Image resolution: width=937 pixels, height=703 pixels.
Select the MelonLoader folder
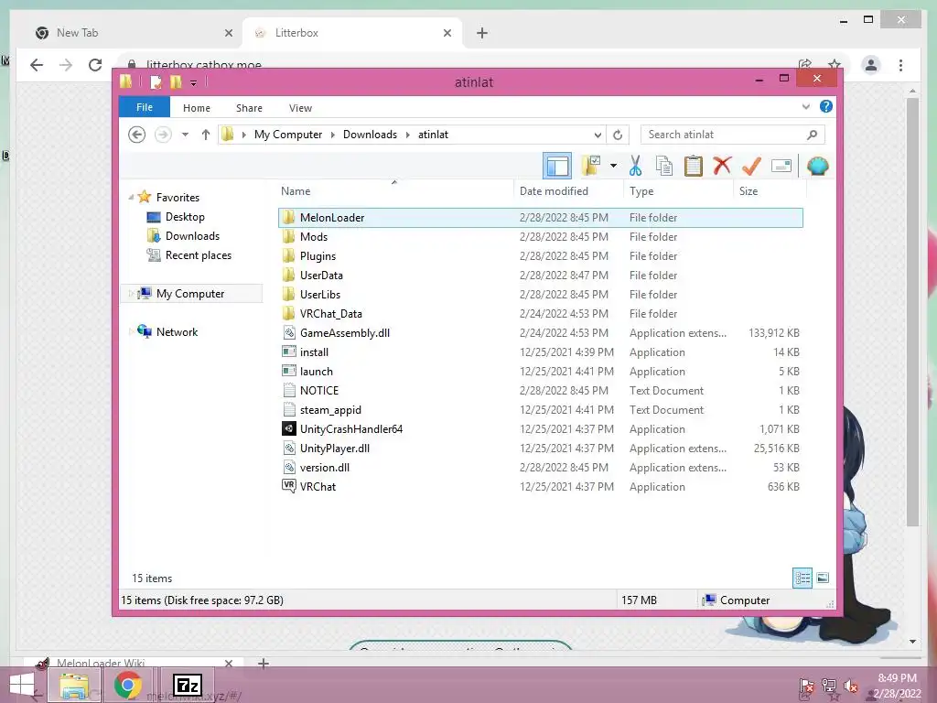click(541, 218)
